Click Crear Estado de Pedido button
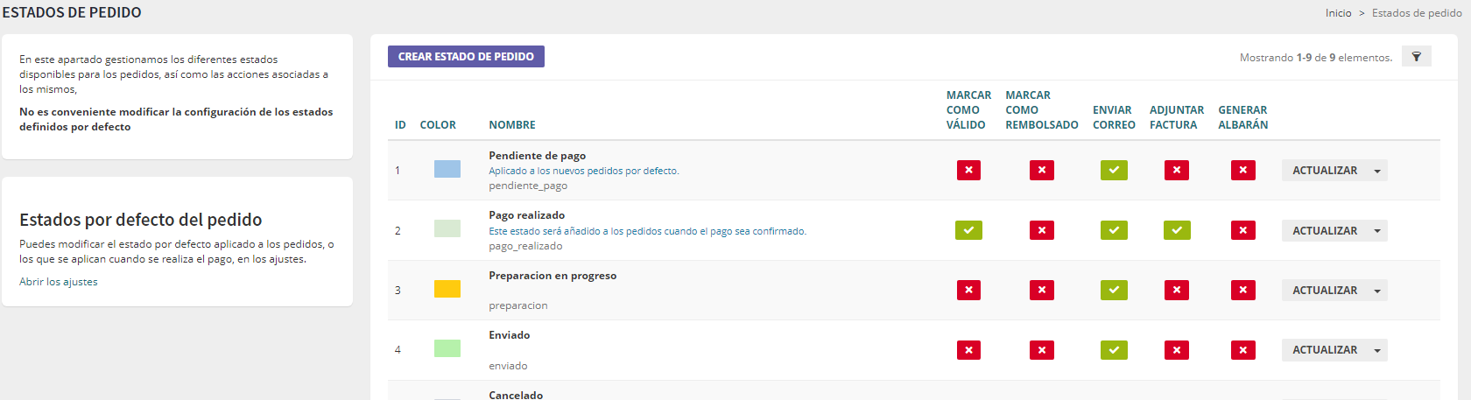 (466, 57)
